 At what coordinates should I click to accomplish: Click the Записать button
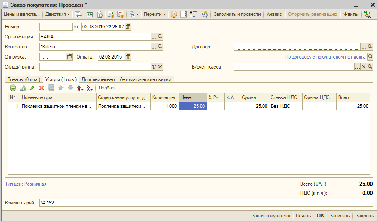tap(340, 216)
